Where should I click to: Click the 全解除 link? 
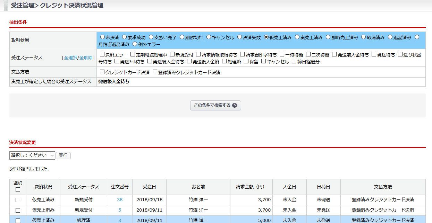[86, 58]
